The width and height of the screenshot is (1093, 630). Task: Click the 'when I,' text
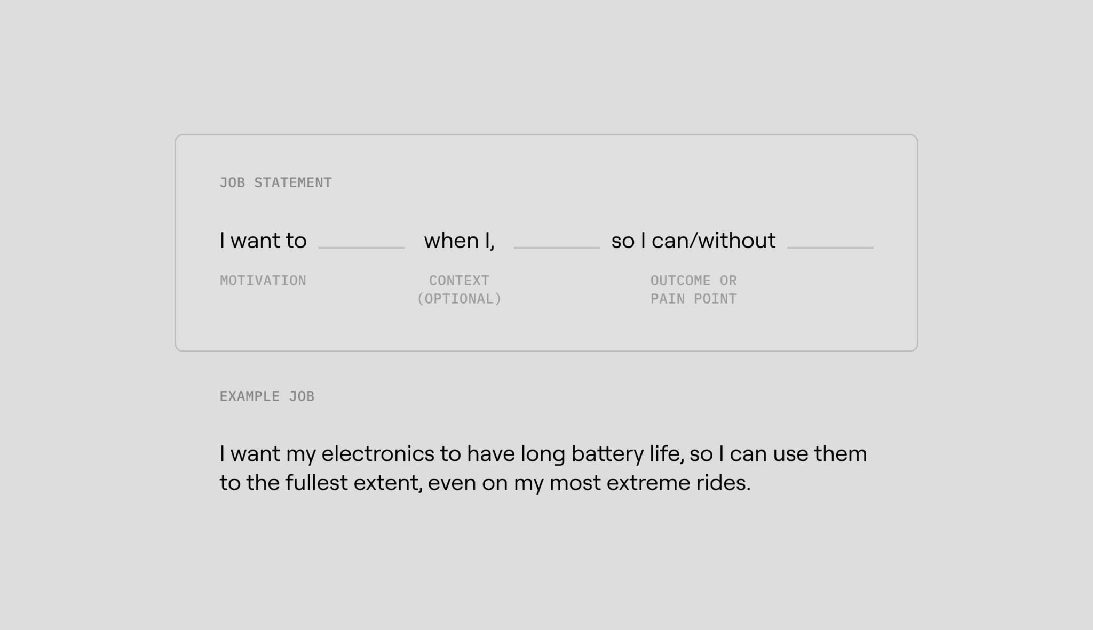[x=459, y=241]
